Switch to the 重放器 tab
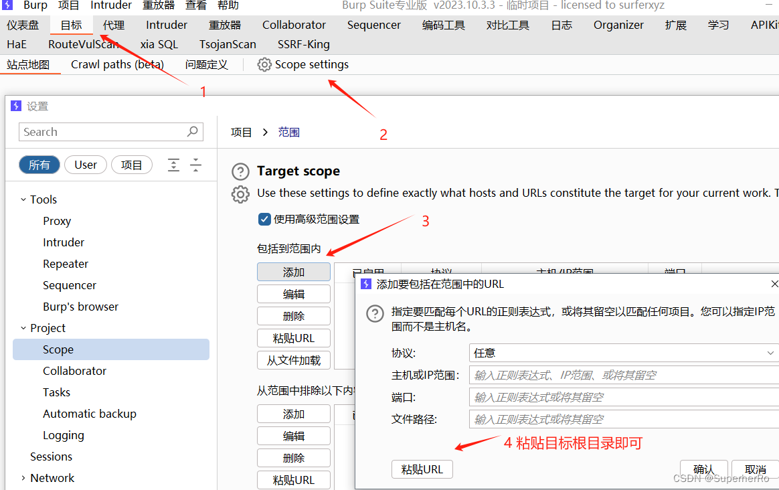This screenshot has height=490, width=779. pyautogui.click(x=224, y=25)
